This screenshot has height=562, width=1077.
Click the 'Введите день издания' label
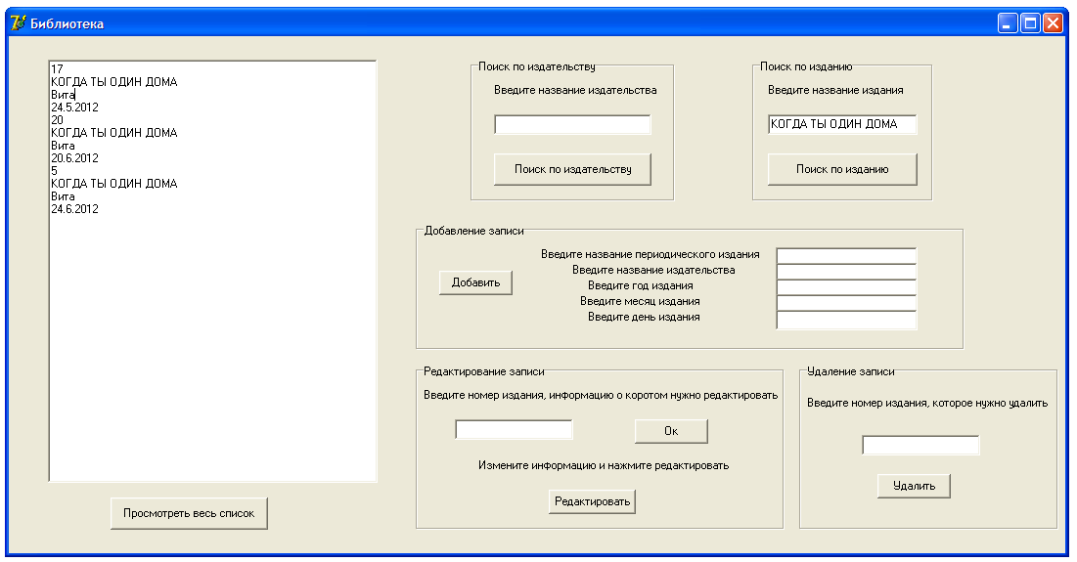click(644, 317)
